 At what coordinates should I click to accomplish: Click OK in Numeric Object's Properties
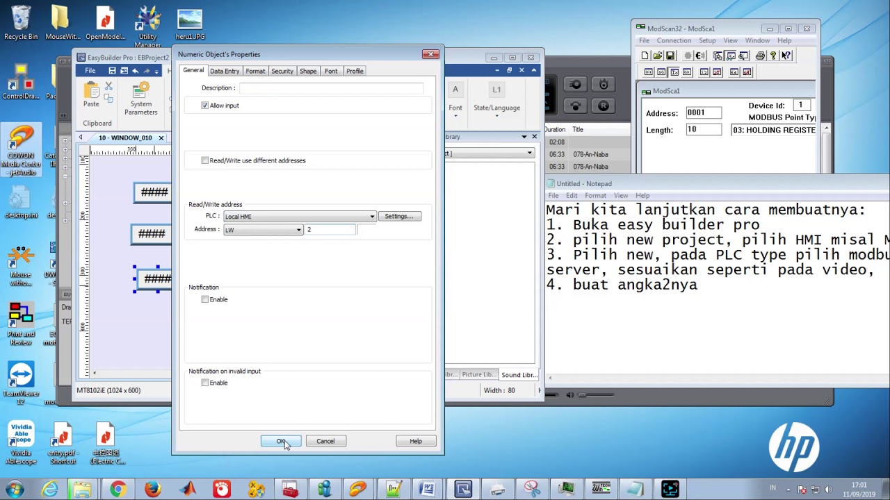(281, 441)
